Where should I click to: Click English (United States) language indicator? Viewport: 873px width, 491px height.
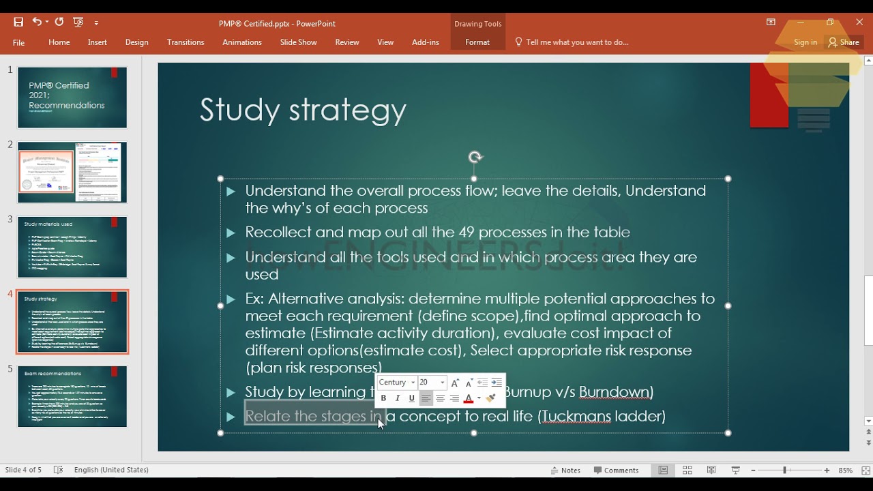(x=111, y=470)
